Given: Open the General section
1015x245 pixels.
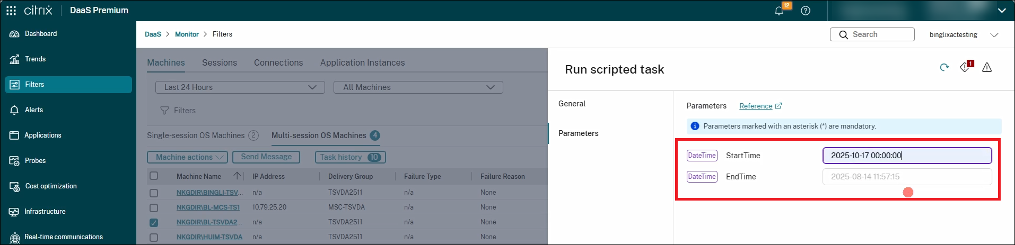Looking at the screenshot, I should [572, 104].
